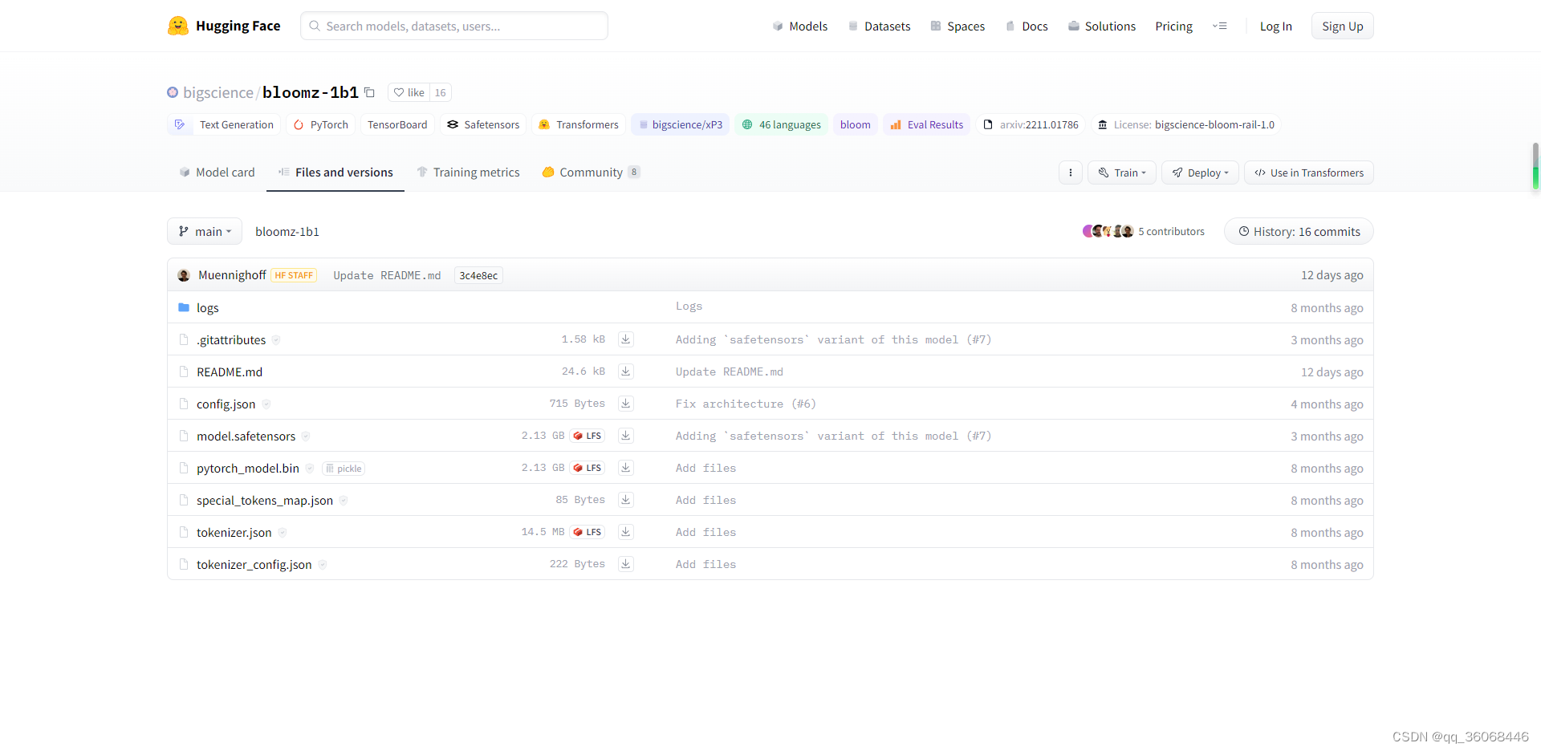Download the model.safetensors file
Screen dimensions: 1541x751
tap(626, 436)
